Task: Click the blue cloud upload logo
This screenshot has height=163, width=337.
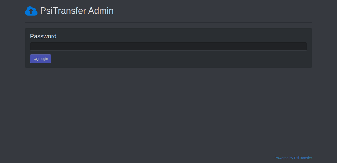Action: click(x=31, y=11)
